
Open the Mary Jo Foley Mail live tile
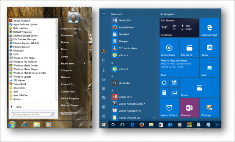(x=179, y=68)
